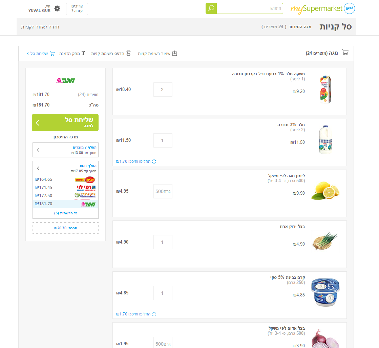
Task: Open the lemon product thumbnail
Action: [x=325, y=191]
